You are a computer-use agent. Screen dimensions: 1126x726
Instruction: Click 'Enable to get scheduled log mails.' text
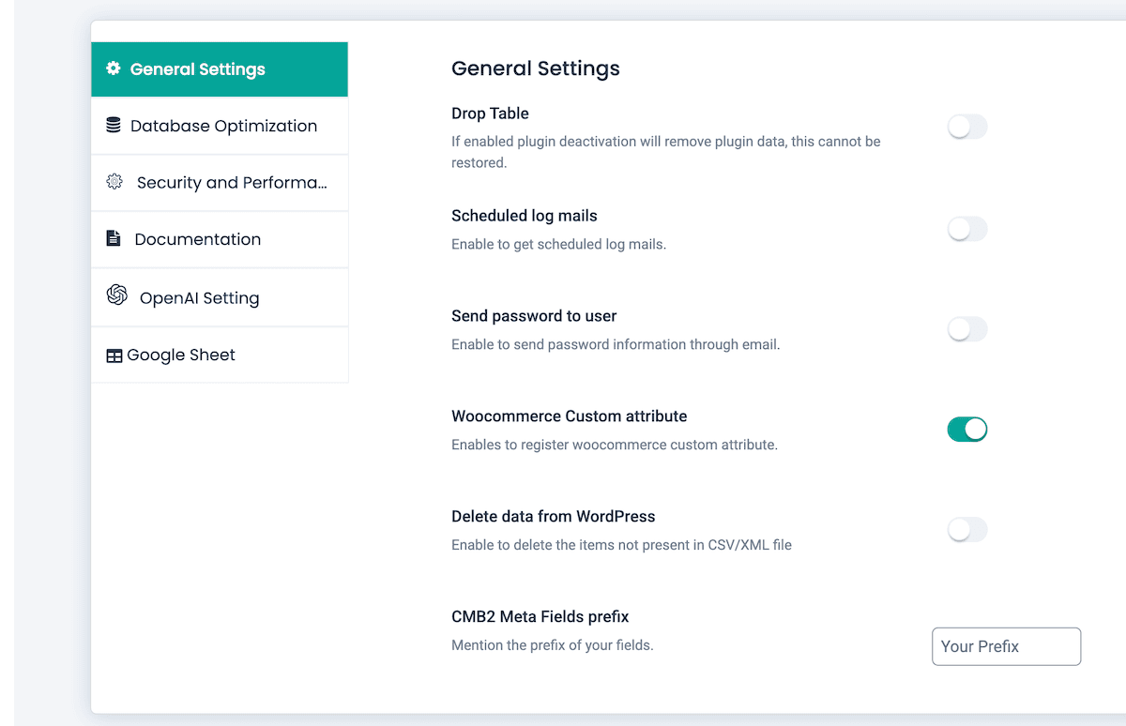559,244
